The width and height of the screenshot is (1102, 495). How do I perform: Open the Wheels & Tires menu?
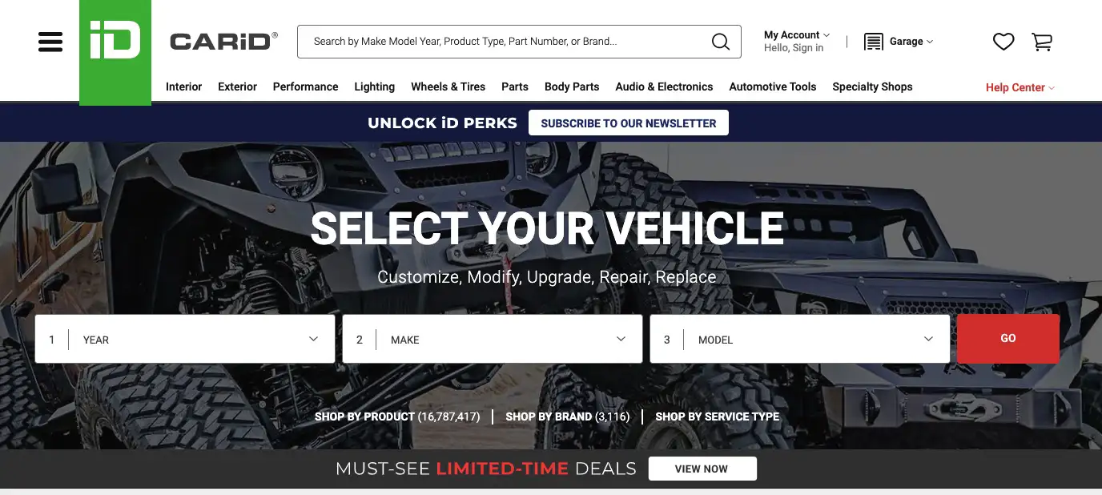[x=448, y=87]
